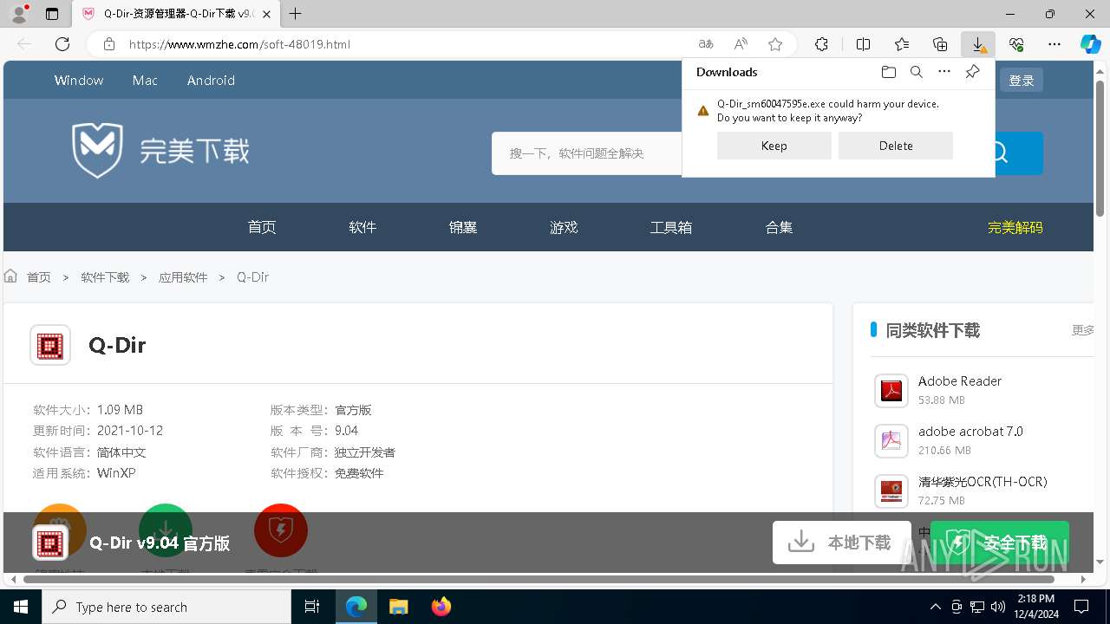The height and width of the screenshot is (624, 1110).
Task: Click the translate page icon
Action: [706, 44]
